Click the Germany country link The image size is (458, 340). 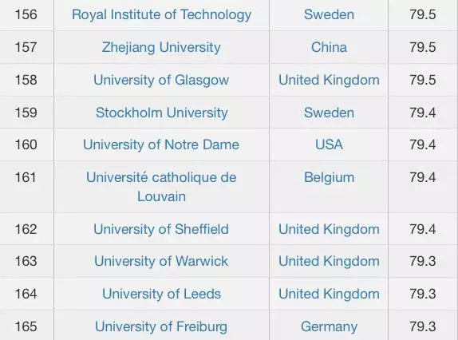329,327
